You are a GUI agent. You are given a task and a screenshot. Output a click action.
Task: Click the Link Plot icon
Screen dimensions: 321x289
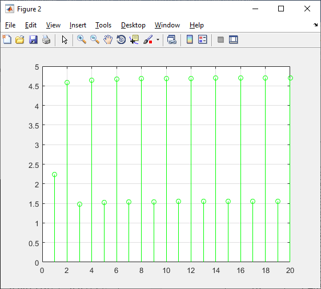(x=172, y=39)
